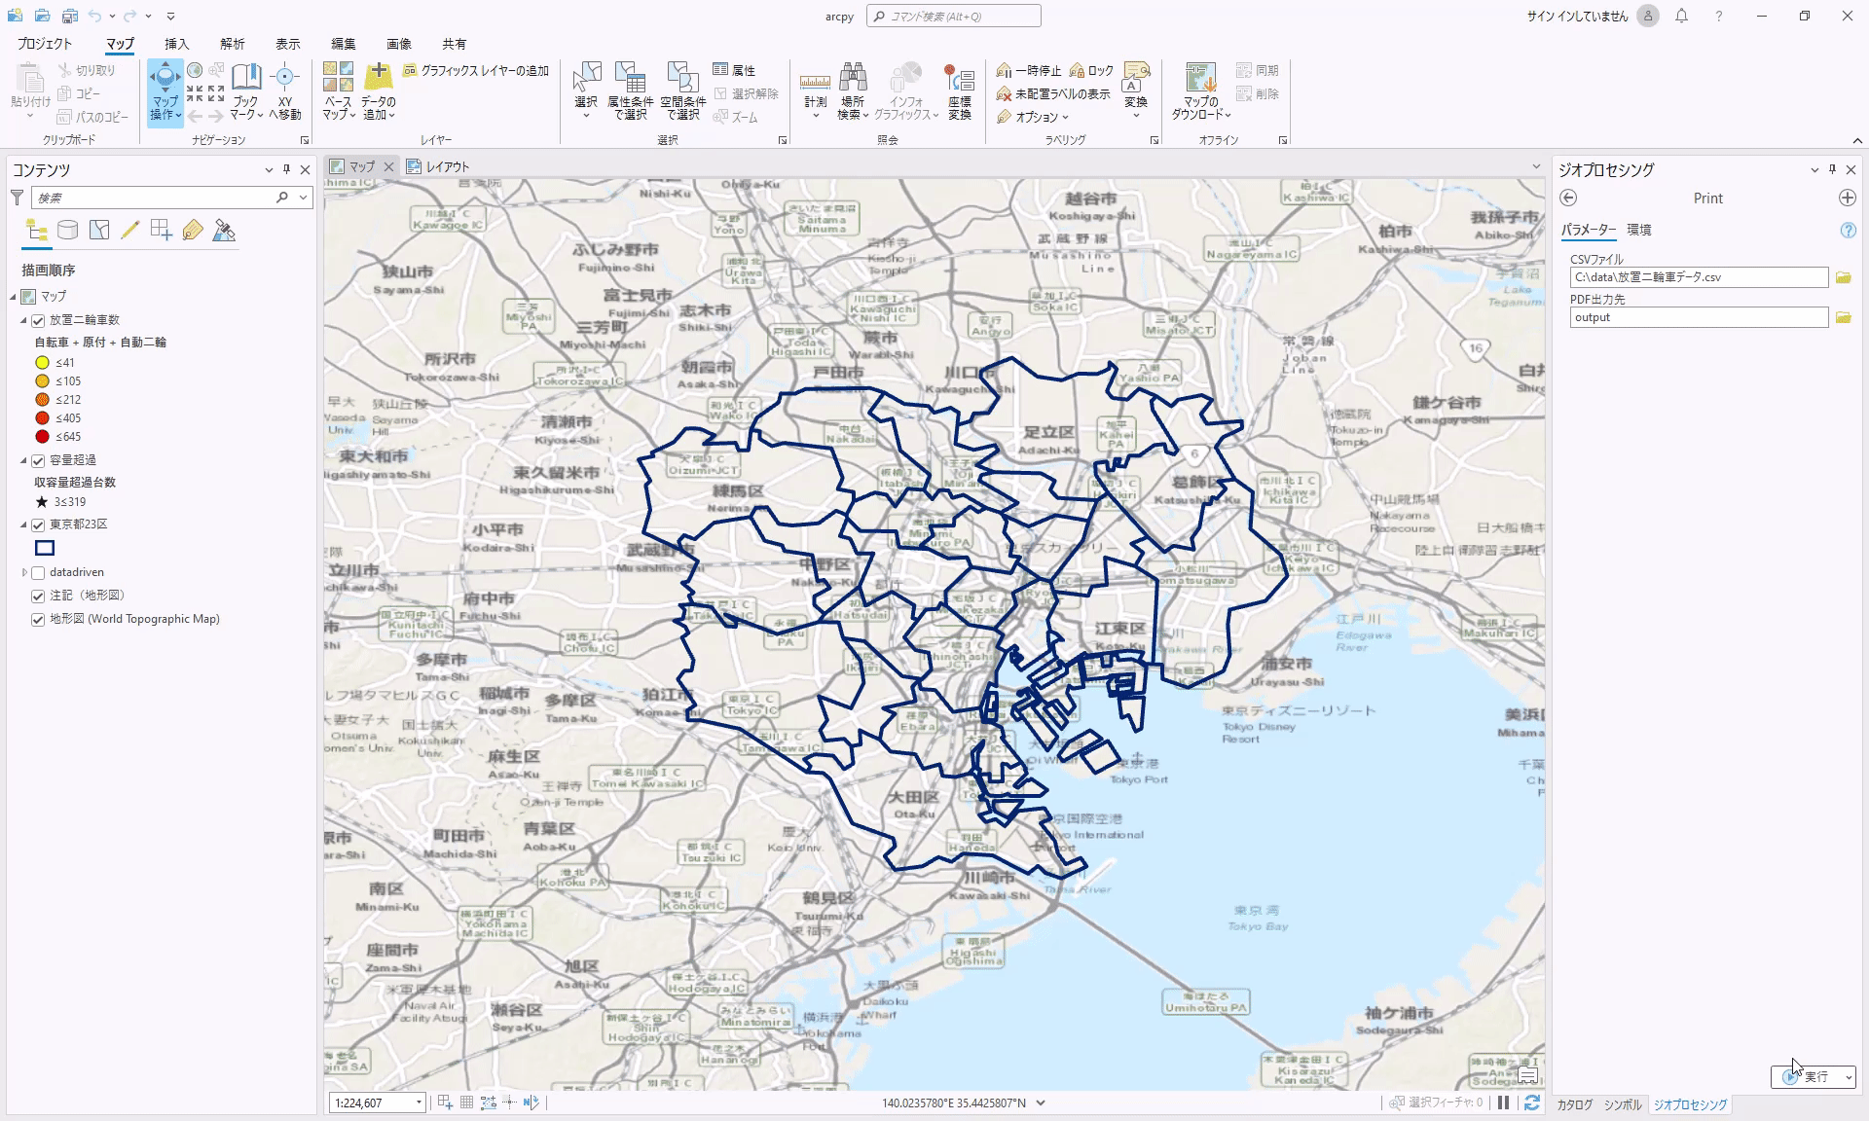Open the 空間条件で選択 tool
Viewport: 1869px width, 1121px height.
coord(684,91)
